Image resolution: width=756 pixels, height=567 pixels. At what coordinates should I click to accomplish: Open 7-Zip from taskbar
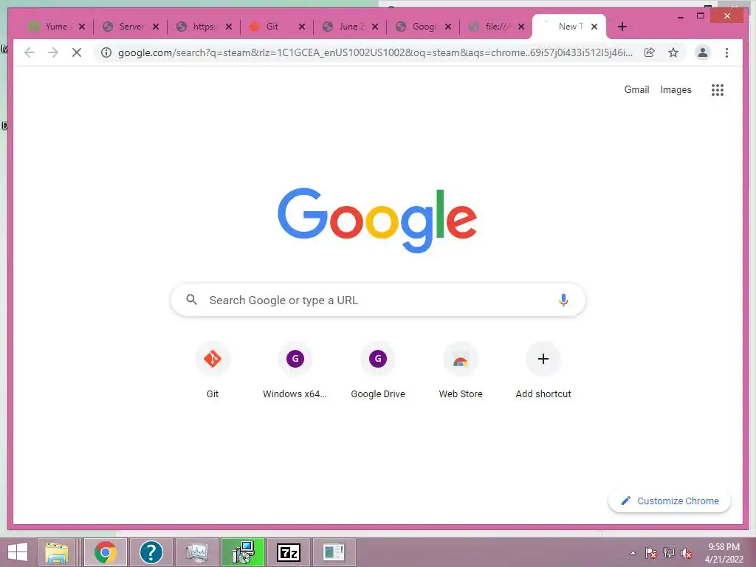289,552
